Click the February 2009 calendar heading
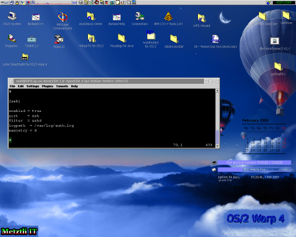Image resolution: width=296 pixels, height=237 pixels. (255, 120)
